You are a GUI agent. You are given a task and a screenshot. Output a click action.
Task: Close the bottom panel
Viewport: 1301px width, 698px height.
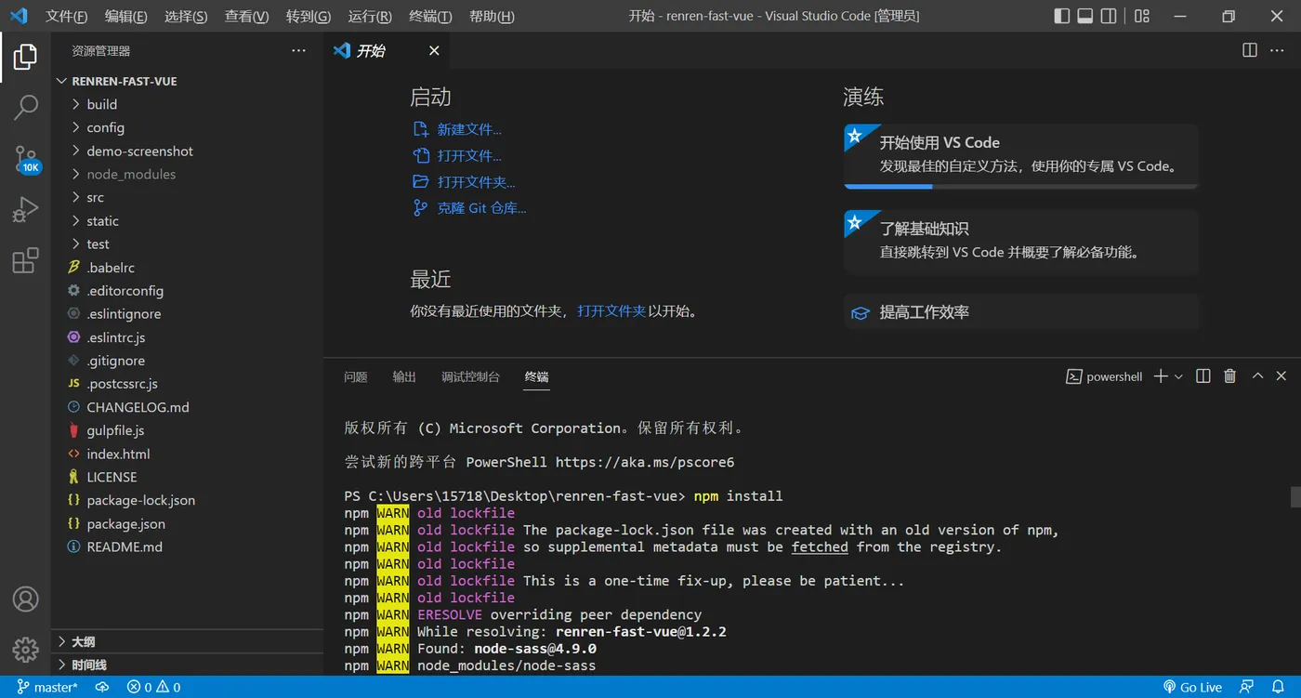(x=1281, y=376)
